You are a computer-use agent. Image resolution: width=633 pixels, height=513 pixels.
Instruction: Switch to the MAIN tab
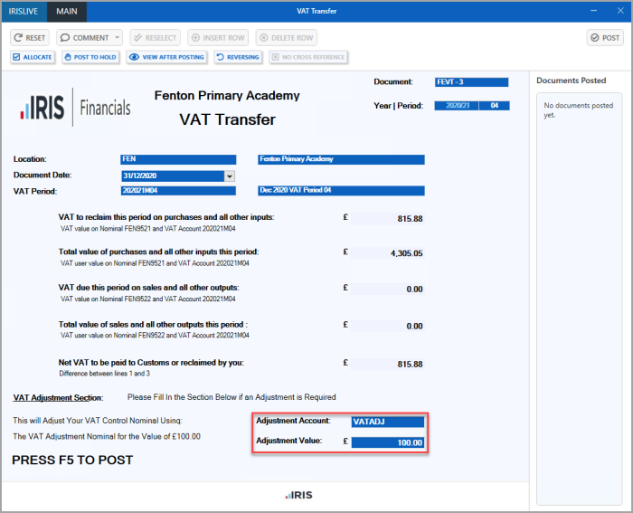67,12
